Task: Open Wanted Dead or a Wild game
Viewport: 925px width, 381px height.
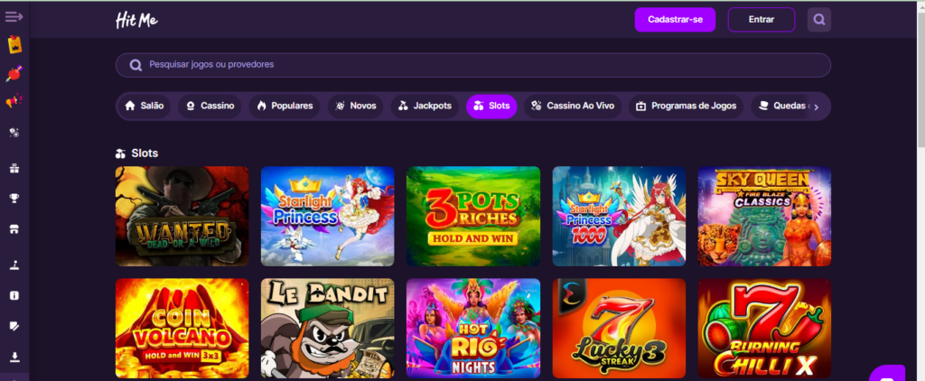Action: coord(182,217)
